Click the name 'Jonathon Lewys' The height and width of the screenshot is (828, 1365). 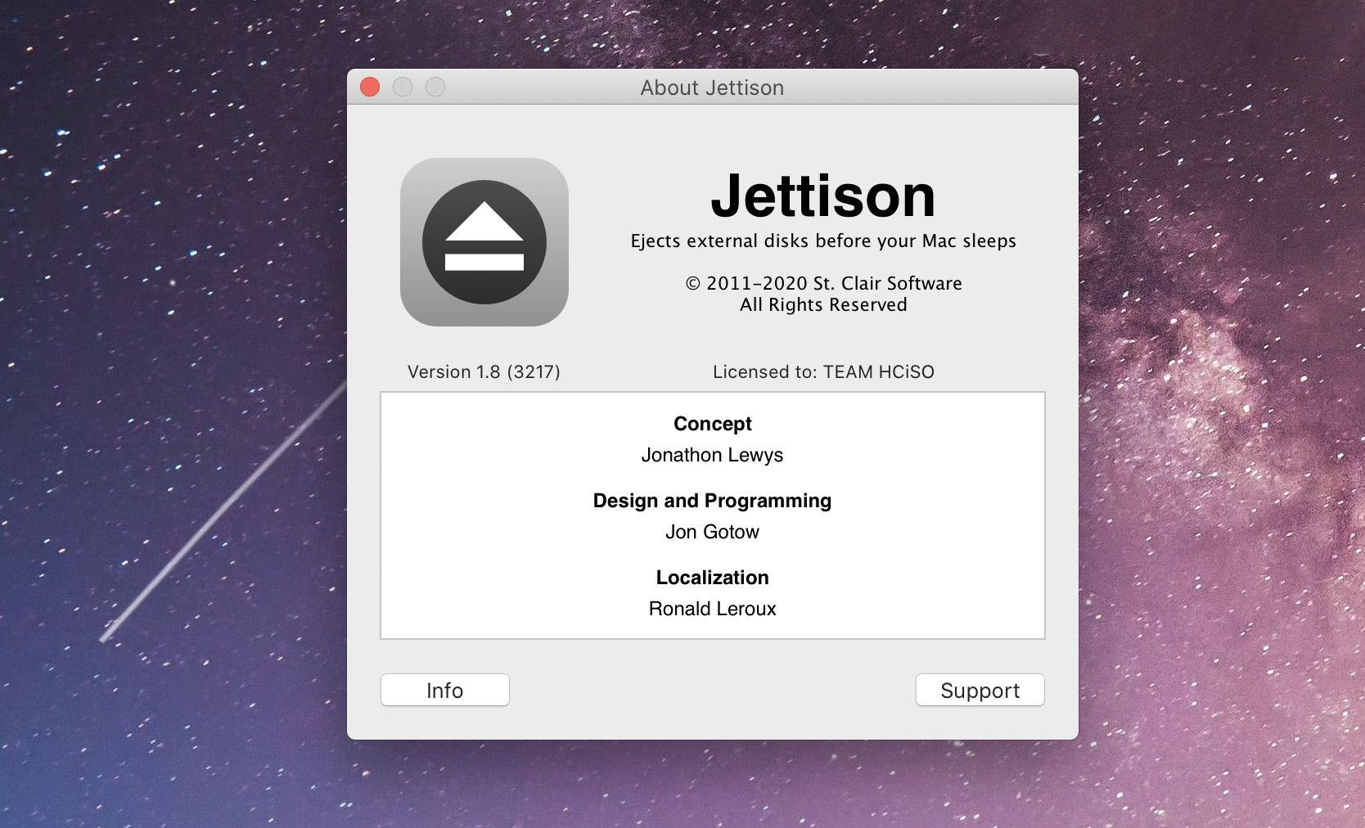(713, 455)
